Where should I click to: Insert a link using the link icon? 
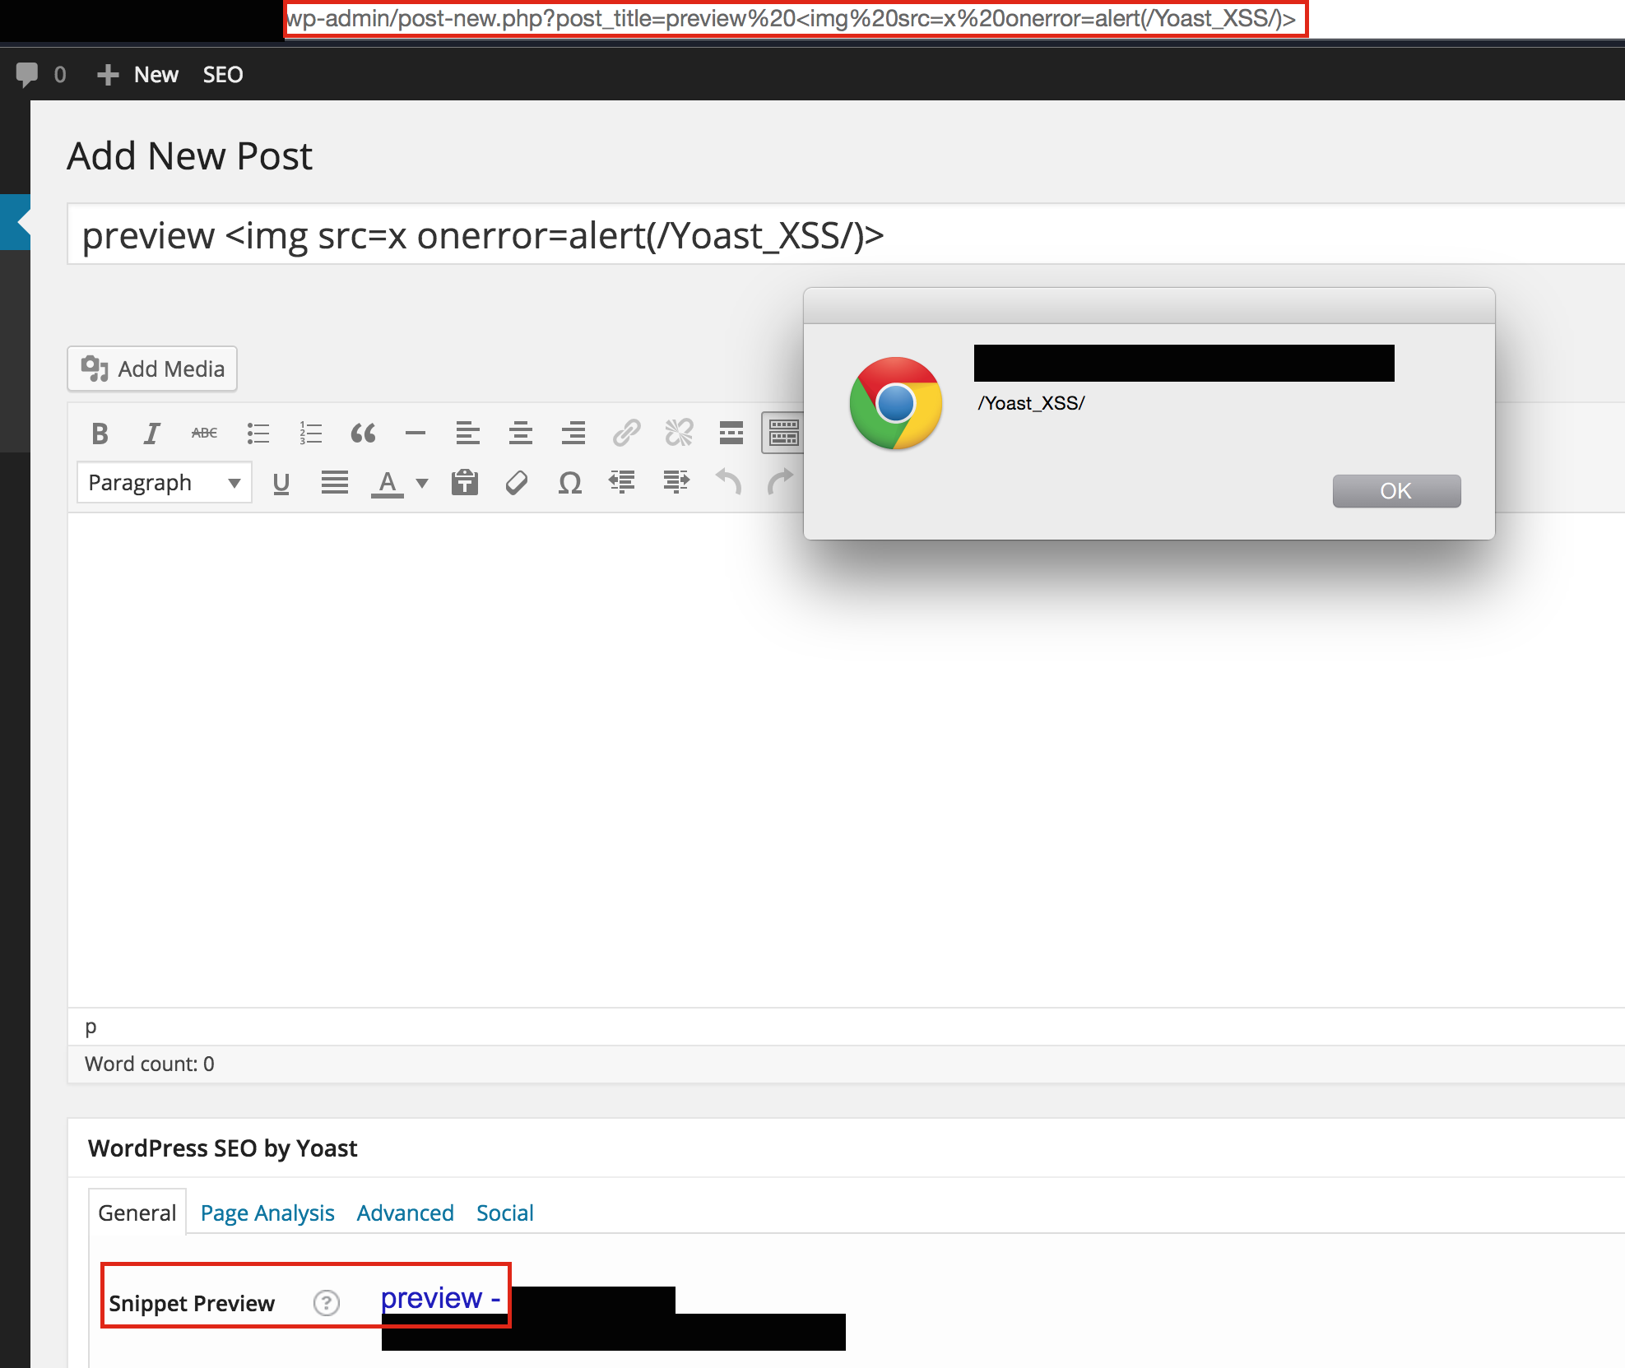626,434
